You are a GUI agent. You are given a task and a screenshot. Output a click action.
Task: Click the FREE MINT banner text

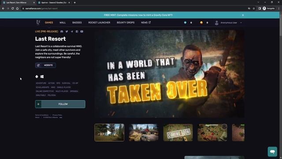[x=138, y=15]
